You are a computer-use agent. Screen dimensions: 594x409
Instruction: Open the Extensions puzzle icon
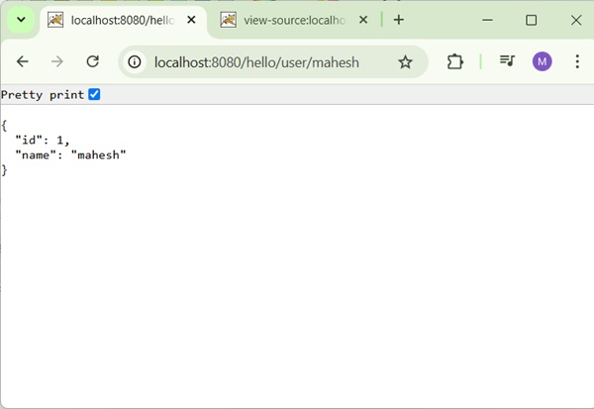454,61
